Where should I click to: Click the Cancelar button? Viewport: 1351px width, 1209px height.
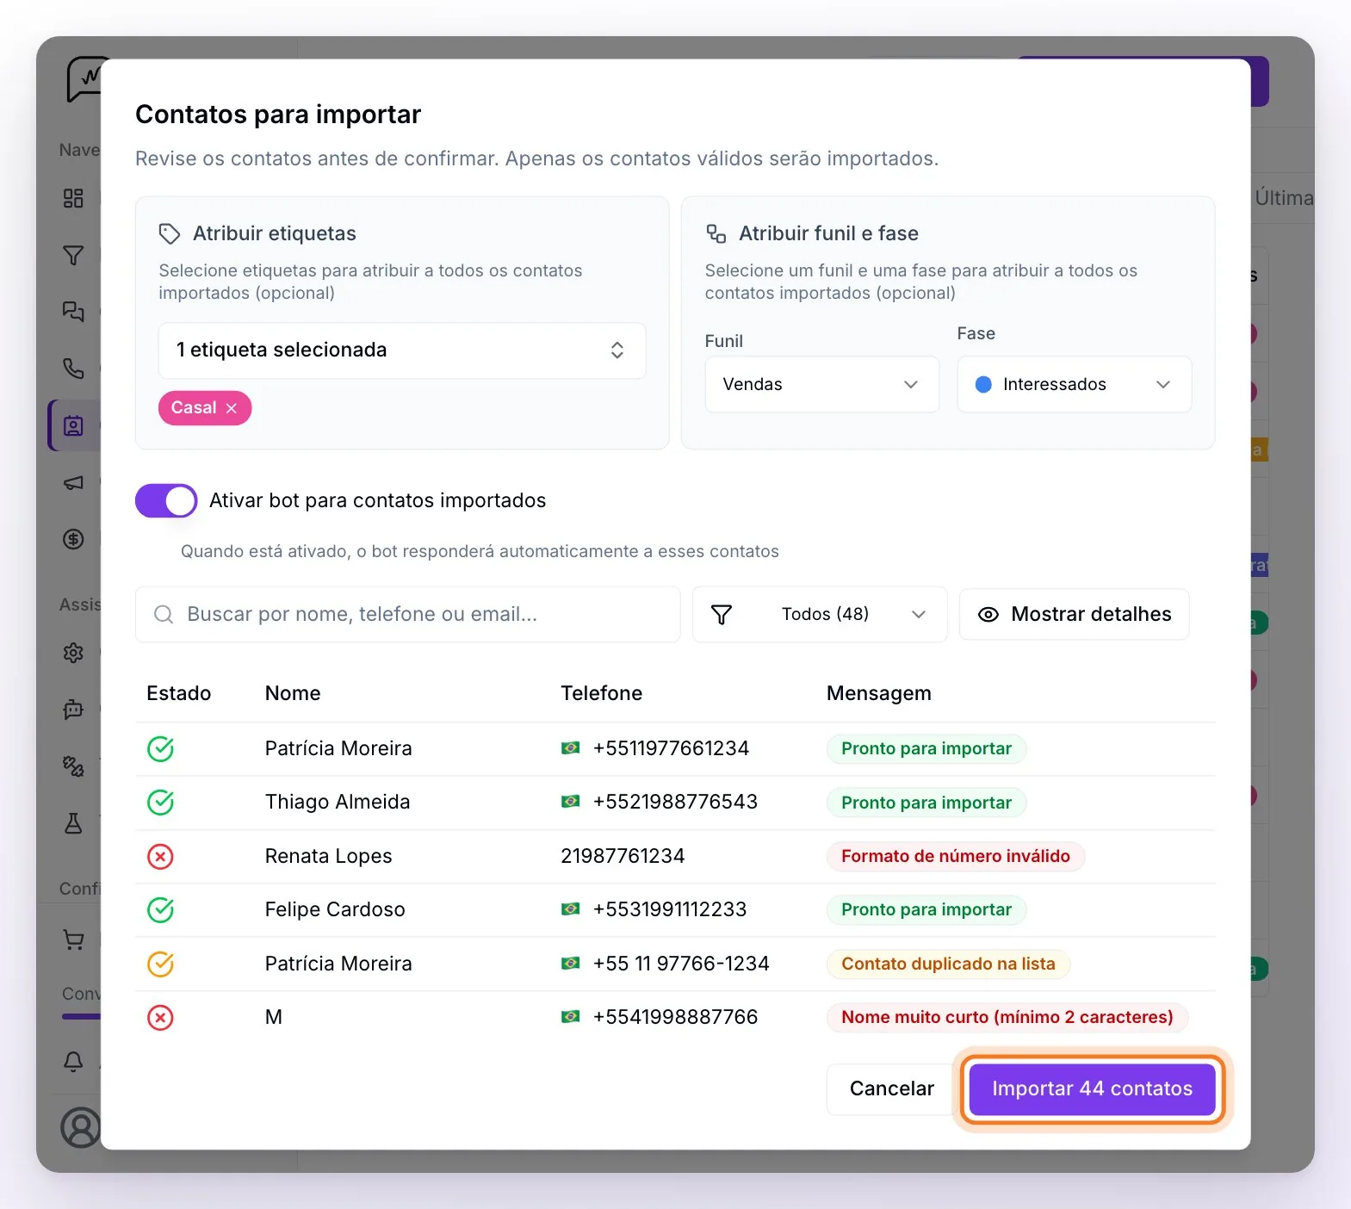pyautogui.click(x=891, y=1088)
